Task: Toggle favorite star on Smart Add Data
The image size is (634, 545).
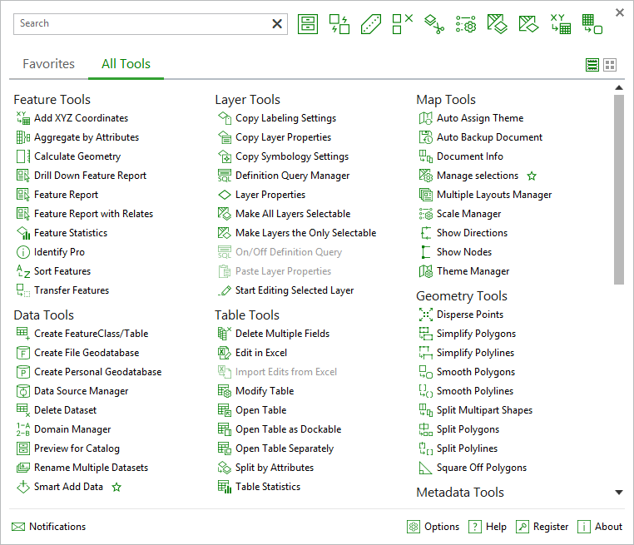Action: tap(116, 488)
